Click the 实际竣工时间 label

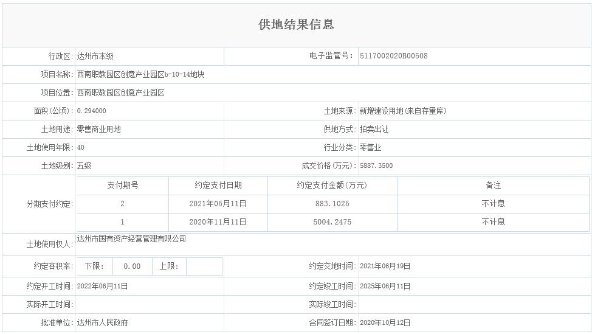click(x=332, y=305)
